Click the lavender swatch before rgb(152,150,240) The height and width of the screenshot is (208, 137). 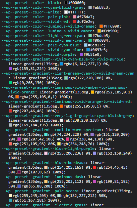click(94, 154)
